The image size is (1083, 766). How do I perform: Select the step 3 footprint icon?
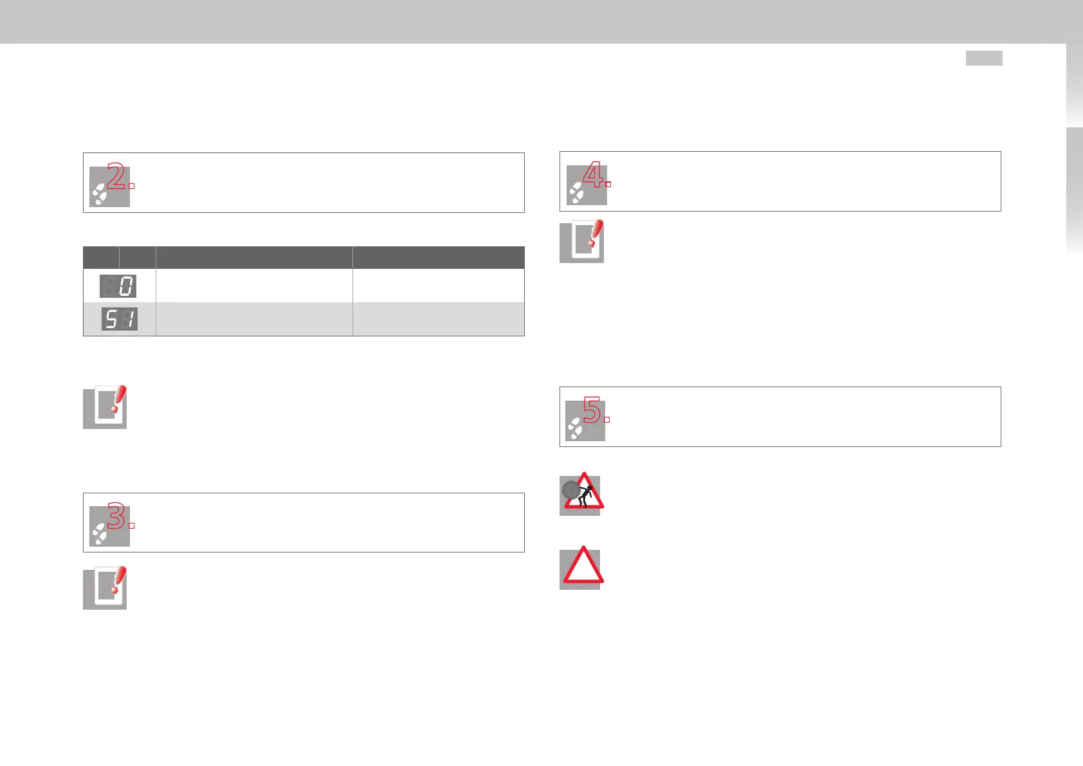(x=109, y=525)
